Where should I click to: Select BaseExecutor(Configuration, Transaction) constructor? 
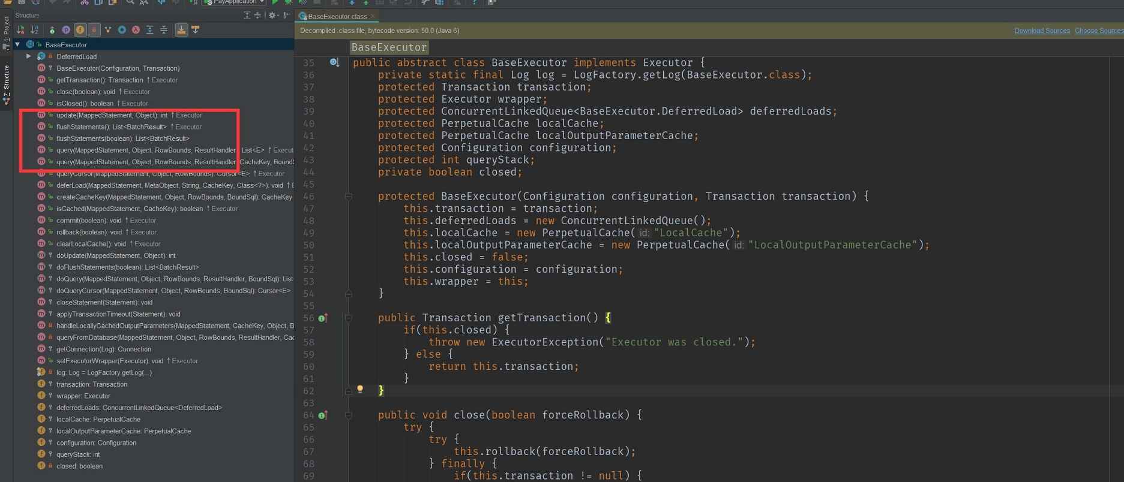coord(118,68)
